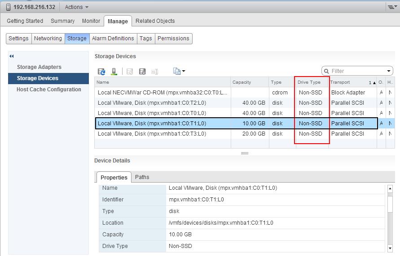Open the Networking sub-tab
Image resolution: width=400 pixels, height=256 pixels.
tap(48, 38)
